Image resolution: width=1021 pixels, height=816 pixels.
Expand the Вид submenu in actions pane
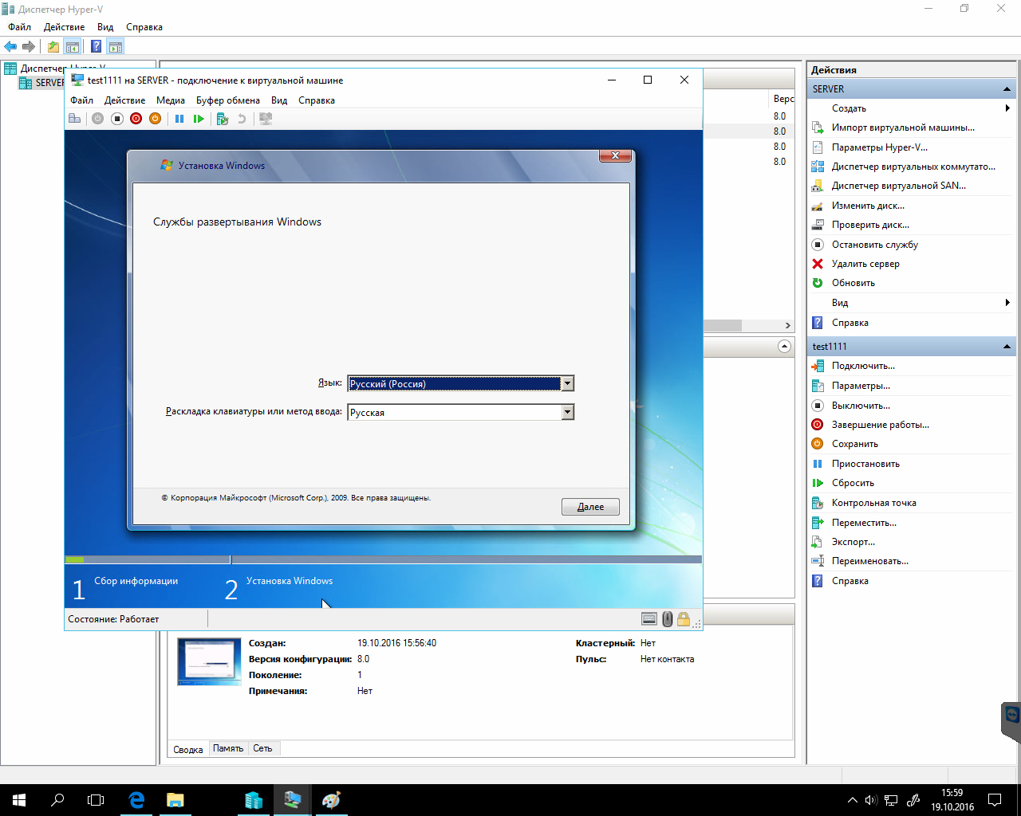1007,303
